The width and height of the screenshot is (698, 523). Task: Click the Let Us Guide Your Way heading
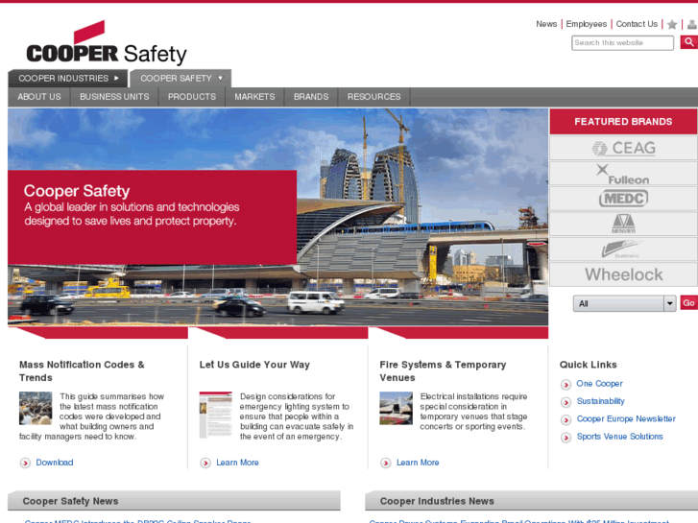pos(254,365)
